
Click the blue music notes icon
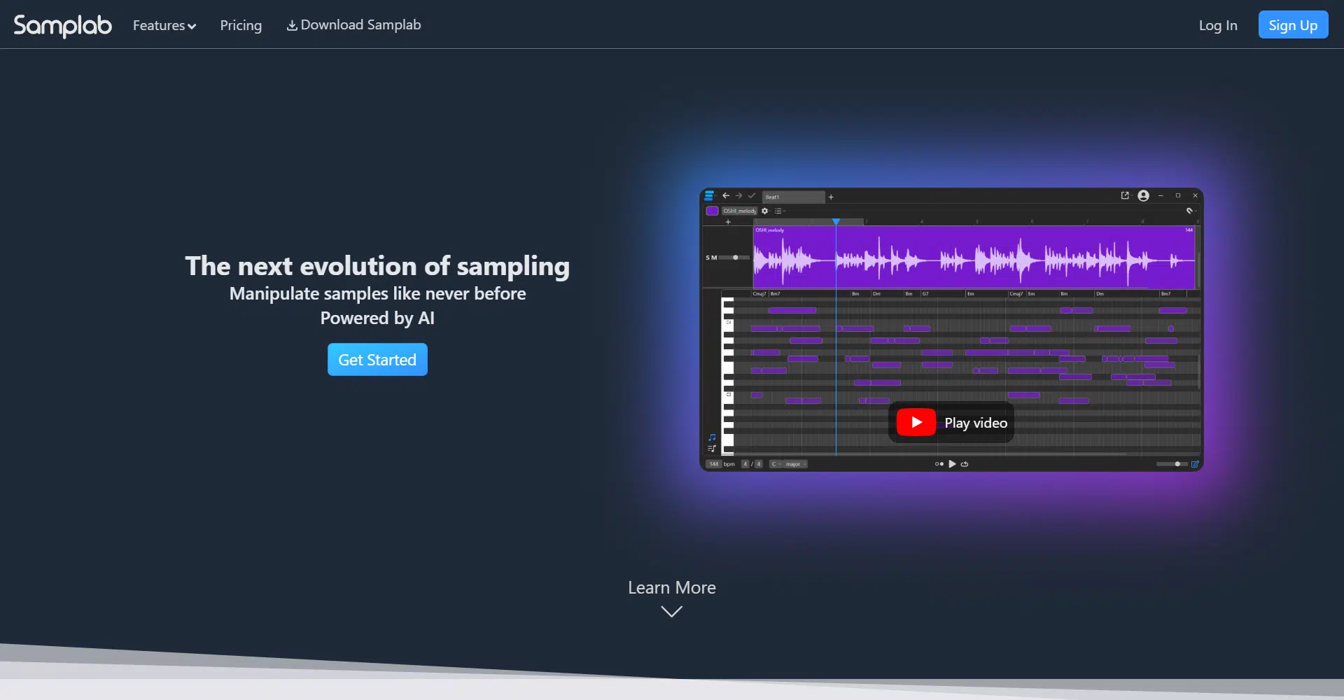712,437
